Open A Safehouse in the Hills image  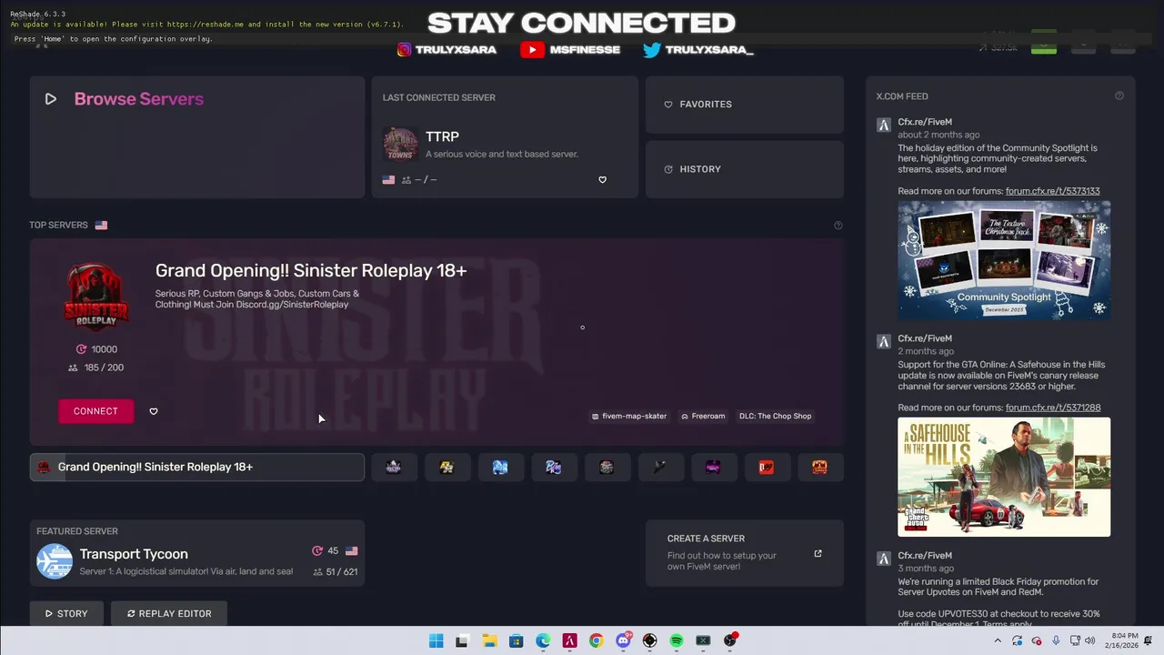(x=1004, y=477)
